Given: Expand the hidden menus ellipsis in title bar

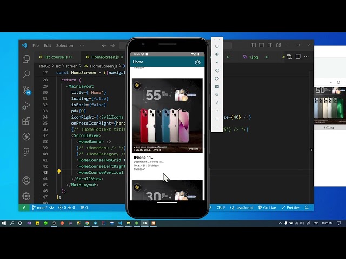Looking at the screenshot, I should (82, 45).
